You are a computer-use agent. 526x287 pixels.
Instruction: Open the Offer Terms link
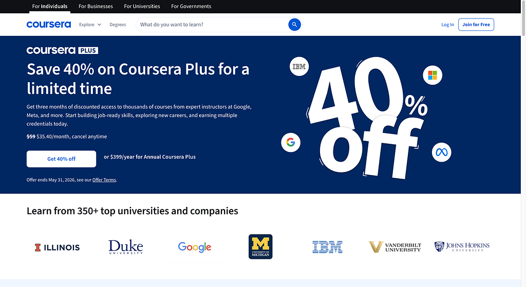104,180
